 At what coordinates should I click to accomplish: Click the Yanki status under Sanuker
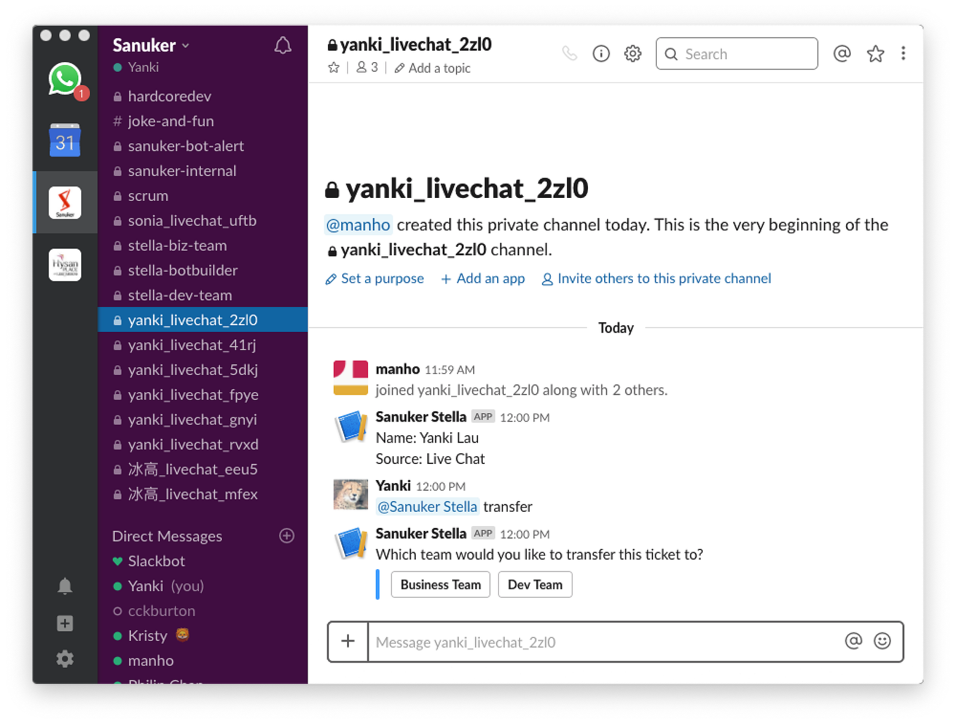pos(136,68)
